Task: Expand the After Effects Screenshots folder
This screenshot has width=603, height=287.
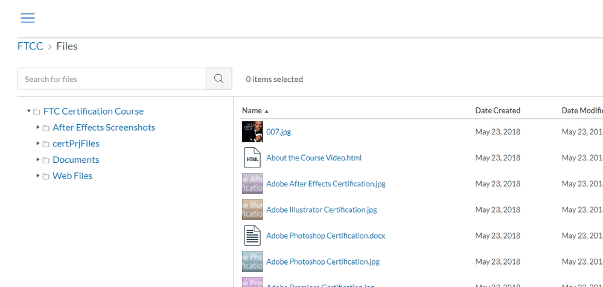Action: [38, 127]
